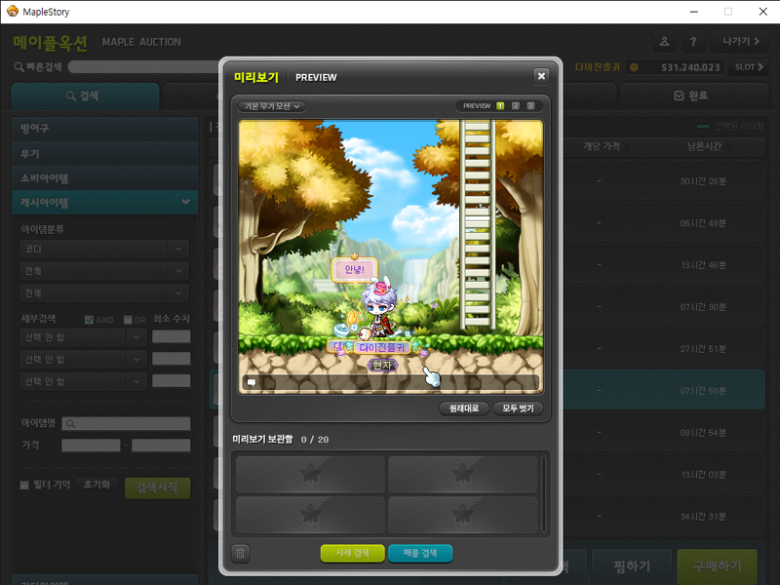
Task: Click the gold meso coin icon
Action: click(x=635, y=67)
